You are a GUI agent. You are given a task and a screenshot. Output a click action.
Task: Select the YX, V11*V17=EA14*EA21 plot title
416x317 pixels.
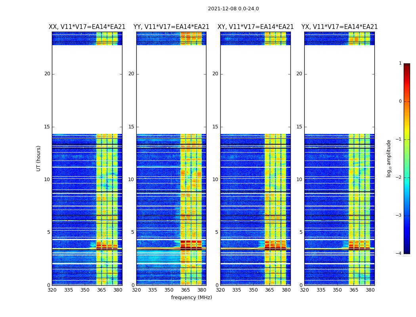click(x=340, y=27)
